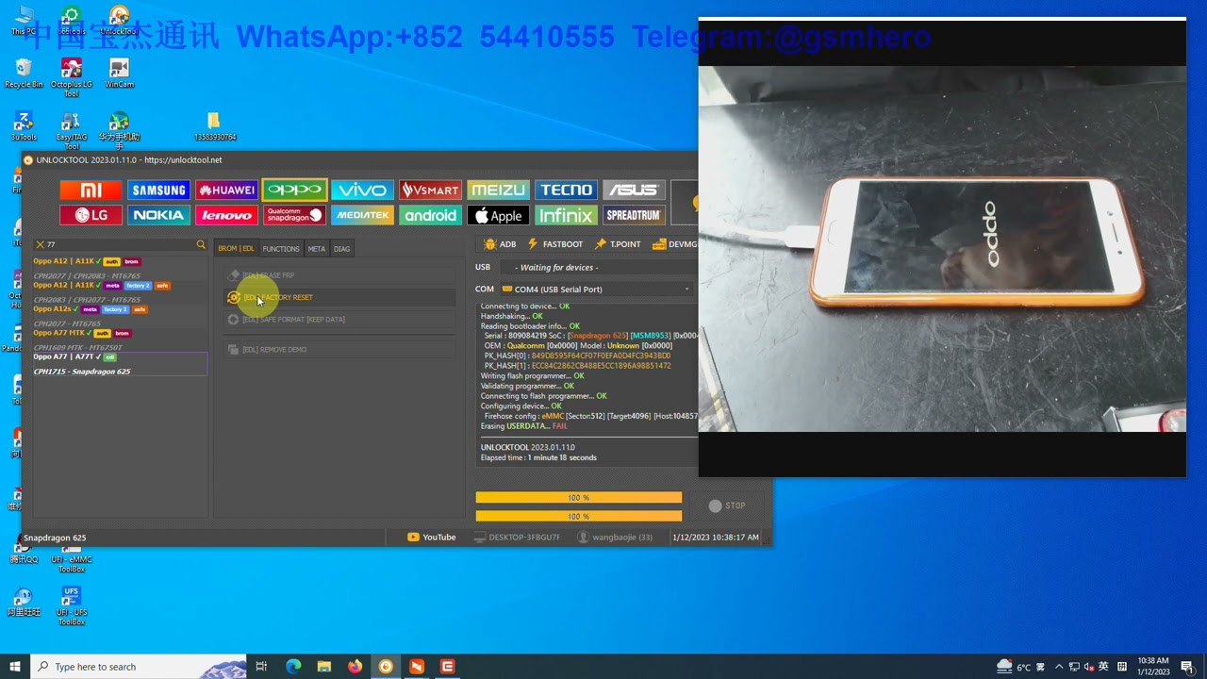Click the DESKTOP-3FBGU7F status entry
The width and height of the screenshot is (1207, 679).
pos(517,538)
